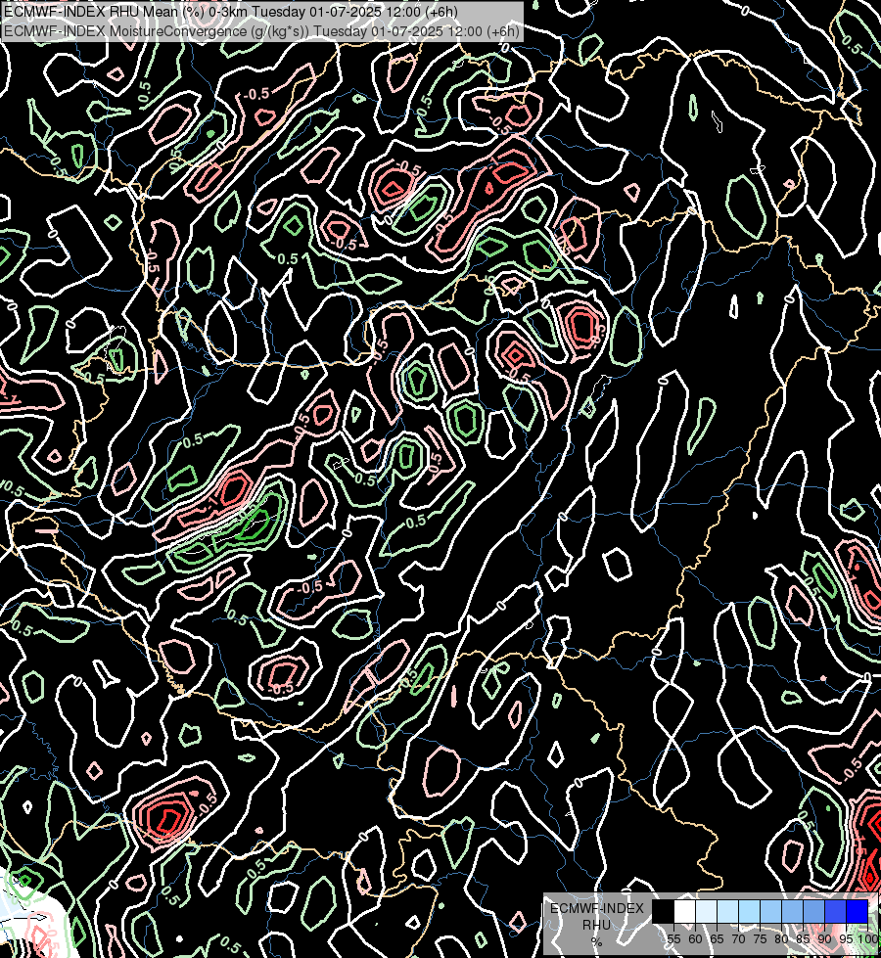
Task: Select the 70-75% humidity legend swatch
Action: pos(749,911)
